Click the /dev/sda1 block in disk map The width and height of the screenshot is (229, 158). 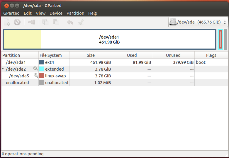[109, 39]
